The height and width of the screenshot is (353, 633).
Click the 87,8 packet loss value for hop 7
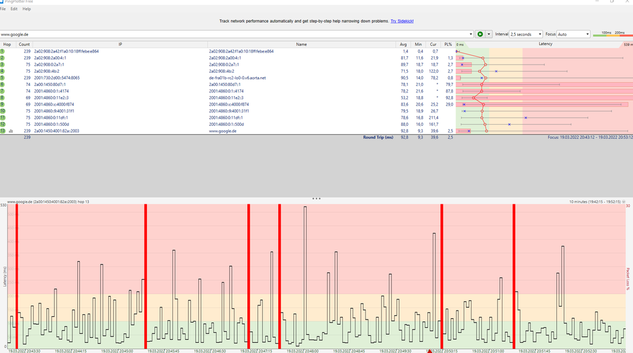click(x=449, y=91)
